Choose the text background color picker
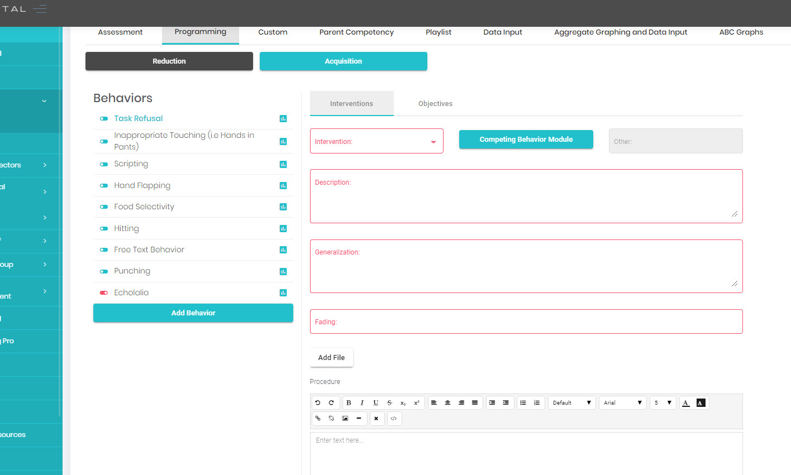This screenshot has width=791, height=475. (701, 402)
